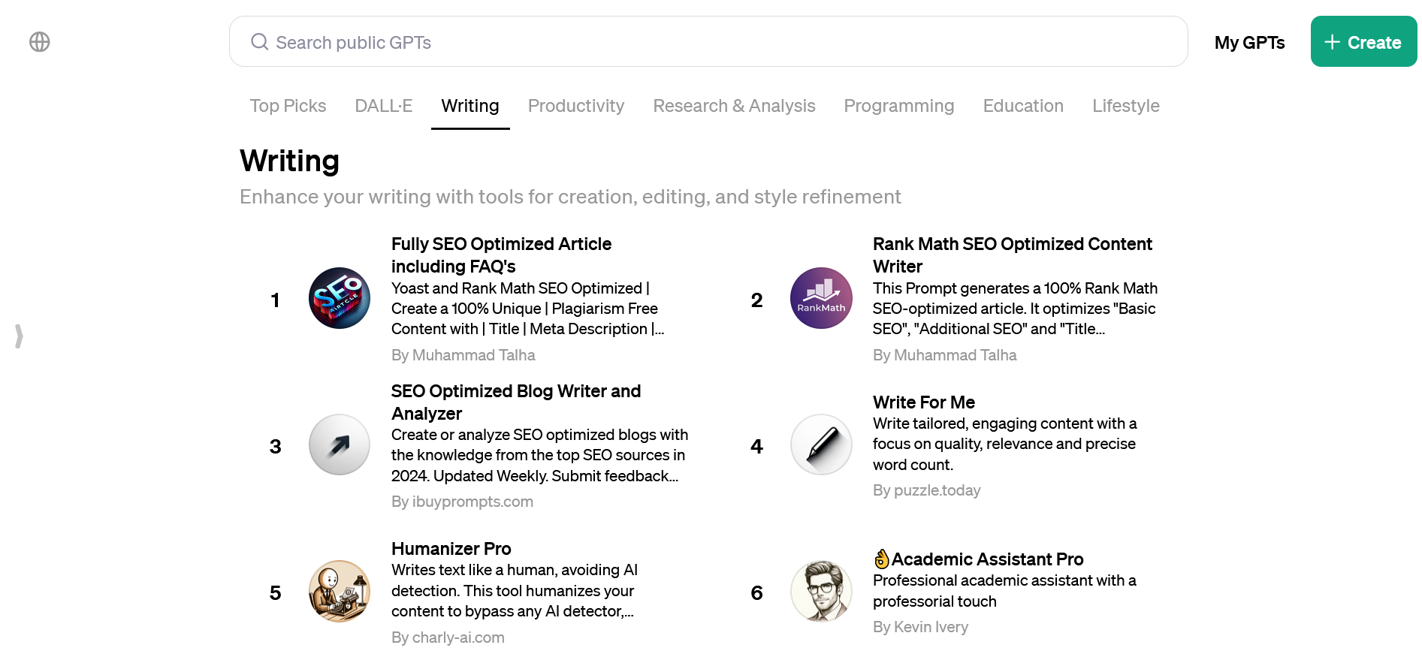
Task: Open My GPTs
Action: pos(1249,43)
